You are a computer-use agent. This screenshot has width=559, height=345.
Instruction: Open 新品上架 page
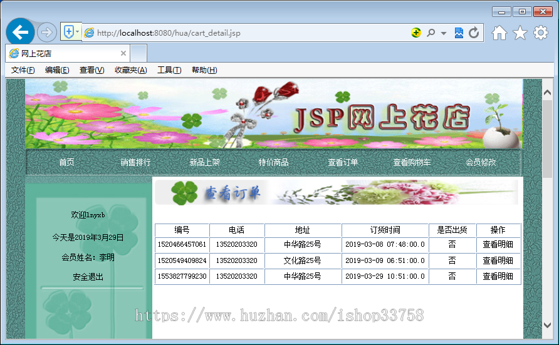click(x=205, y=162)
